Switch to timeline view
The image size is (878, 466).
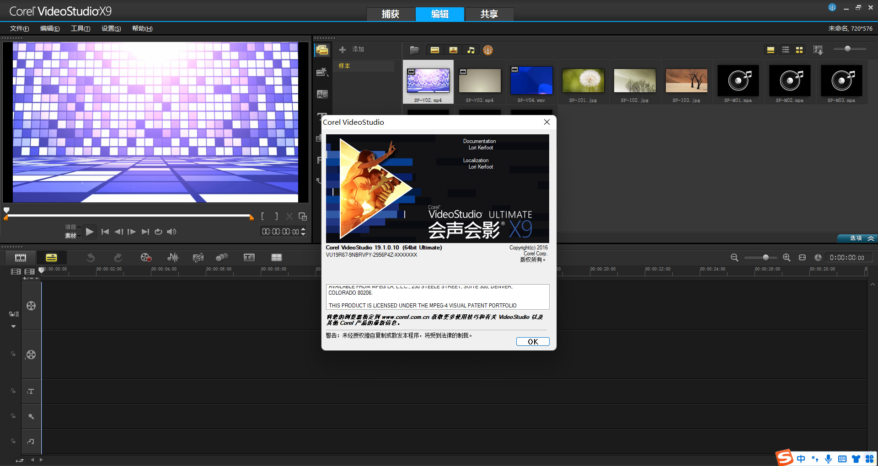52,258
